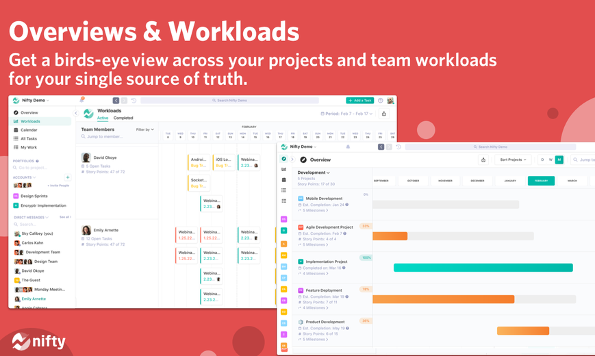
Task: Click the Implementation Project teal progress bar
Action: click(483, 268)
